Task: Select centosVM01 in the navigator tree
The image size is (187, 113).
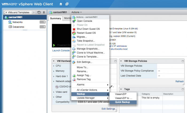Action: coord(25,17)
